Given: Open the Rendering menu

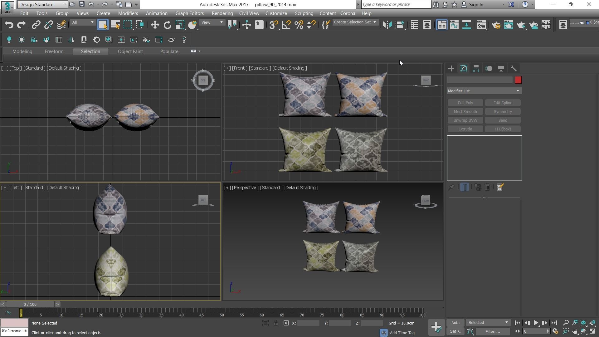Looking at the screenshot, I should (222, 13).
